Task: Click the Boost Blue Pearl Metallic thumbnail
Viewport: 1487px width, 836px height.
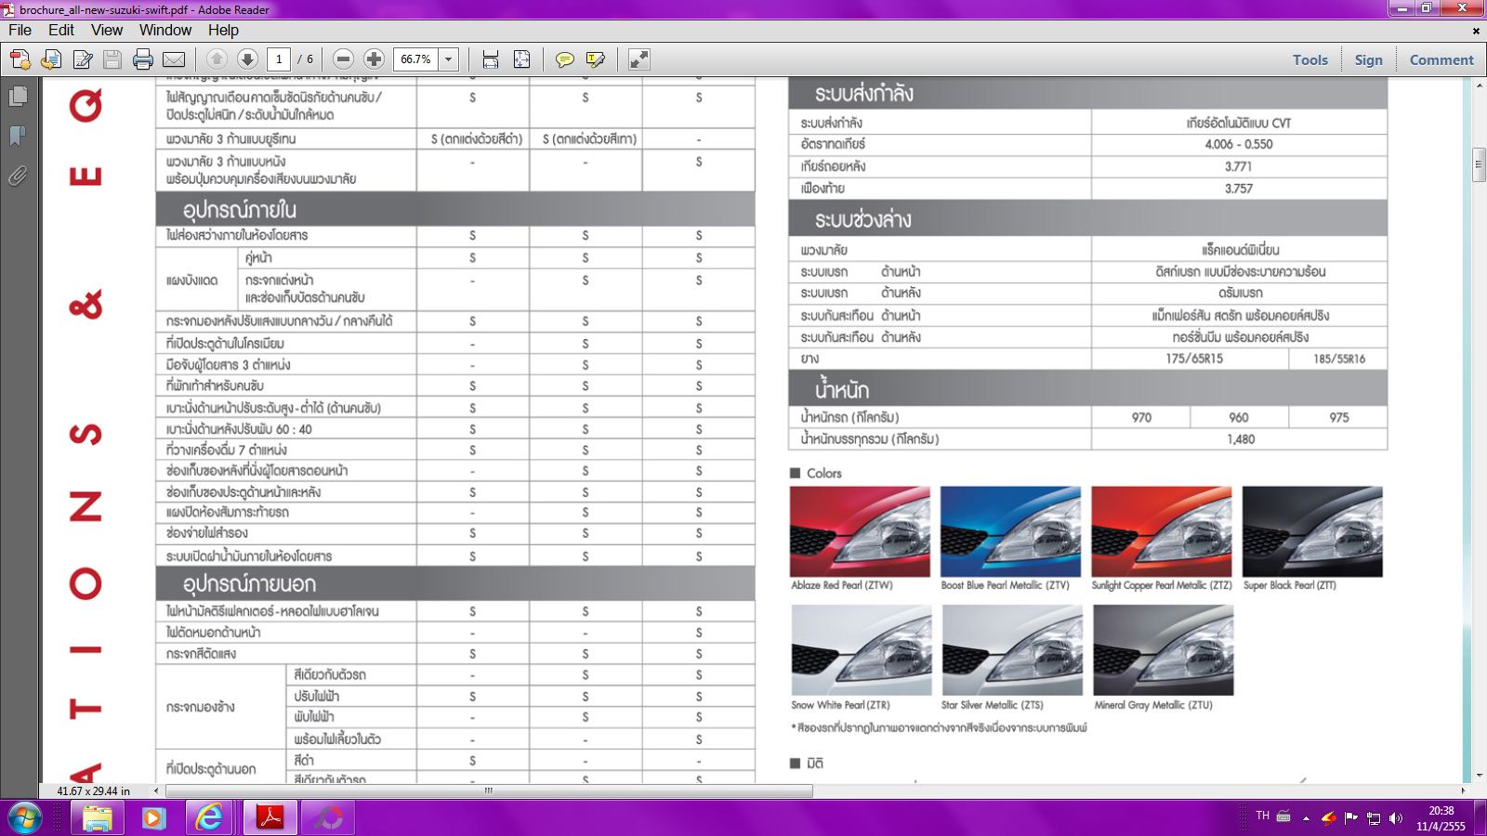Action: coord(1011,531)
